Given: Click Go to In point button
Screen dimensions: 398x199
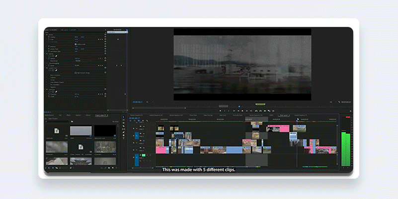Looking at the screenshot, I should pos(234,111).
